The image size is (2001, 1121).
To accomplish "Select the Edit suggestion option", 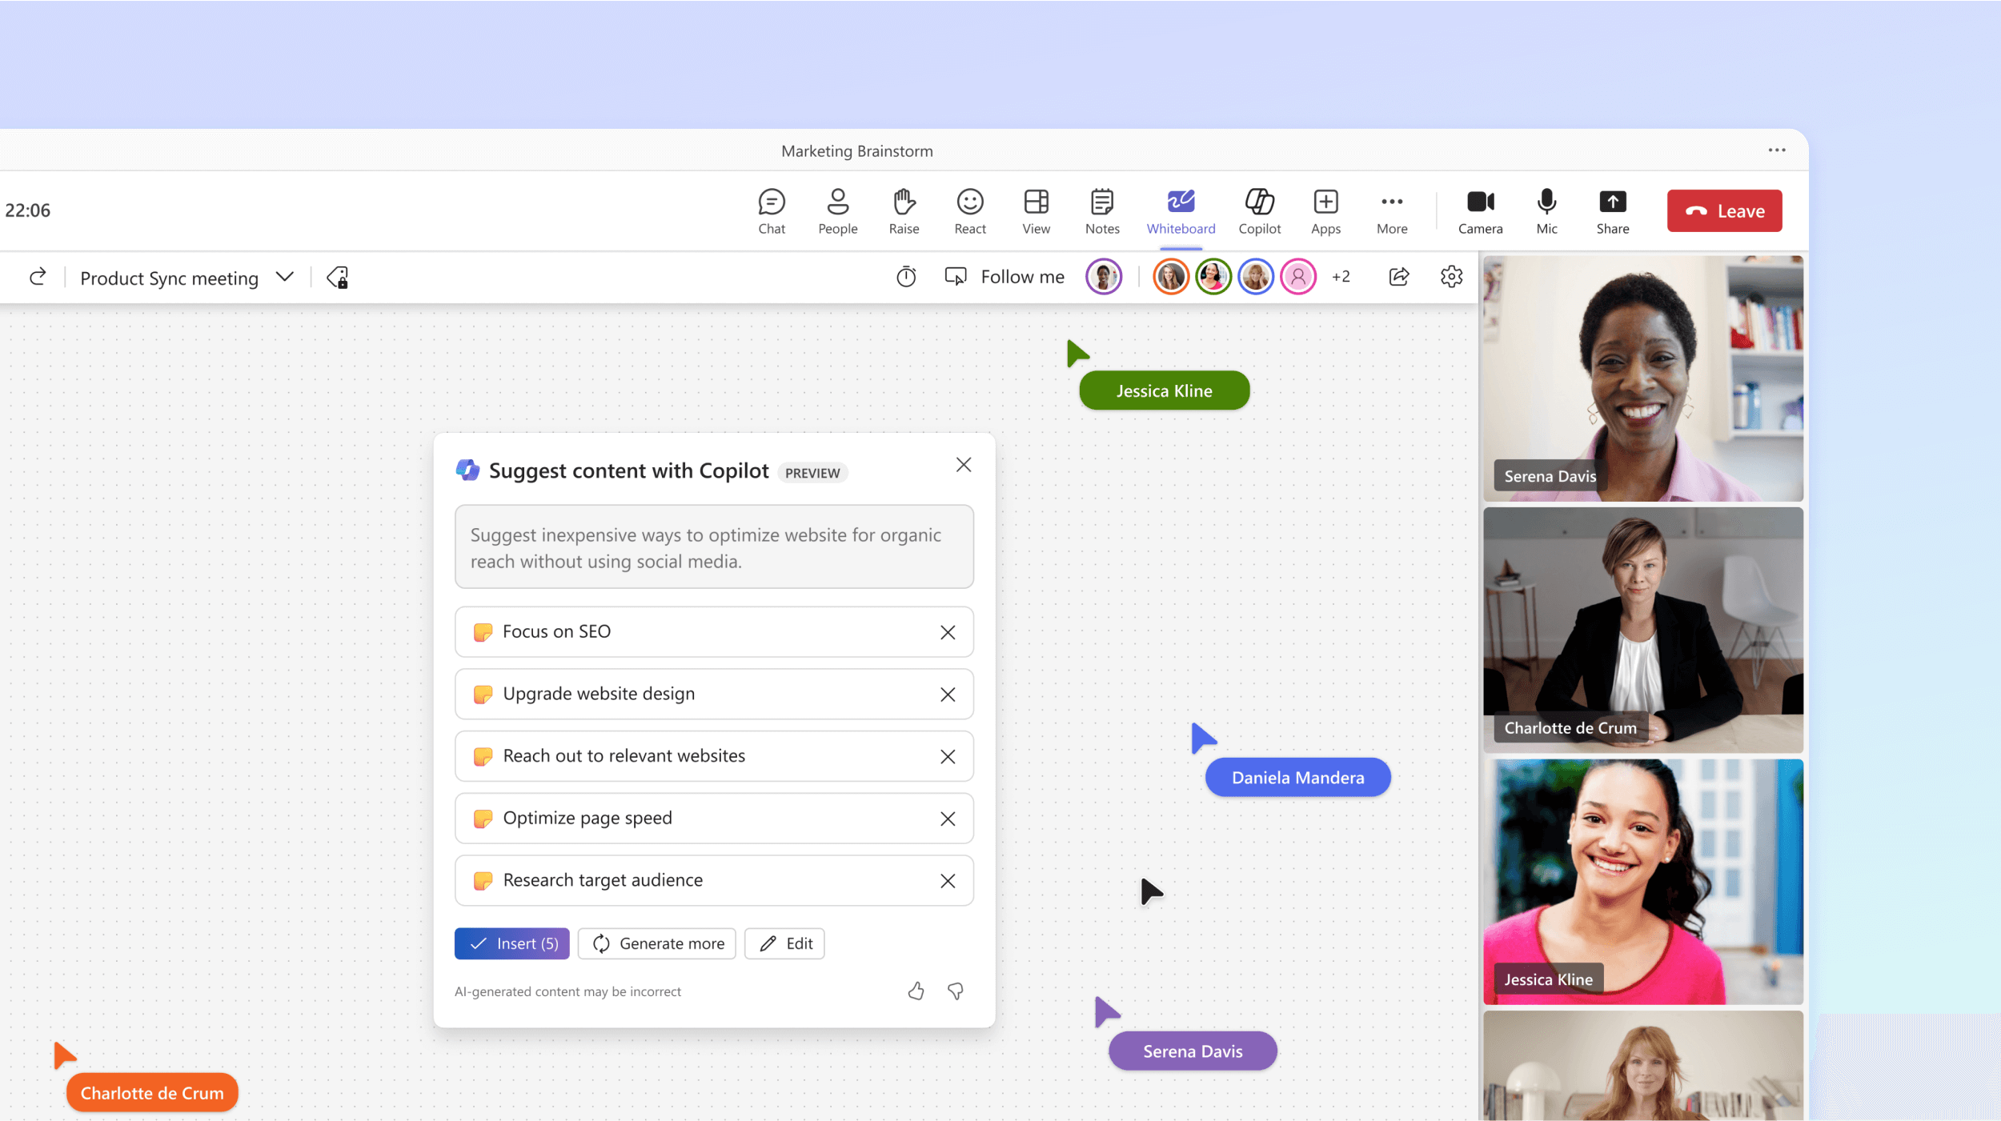I will point(784,944).
